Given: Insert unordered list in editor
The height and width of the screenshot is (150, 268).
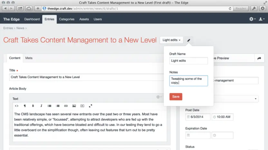Looking at the screenshot, I should (x=49, y=106).
